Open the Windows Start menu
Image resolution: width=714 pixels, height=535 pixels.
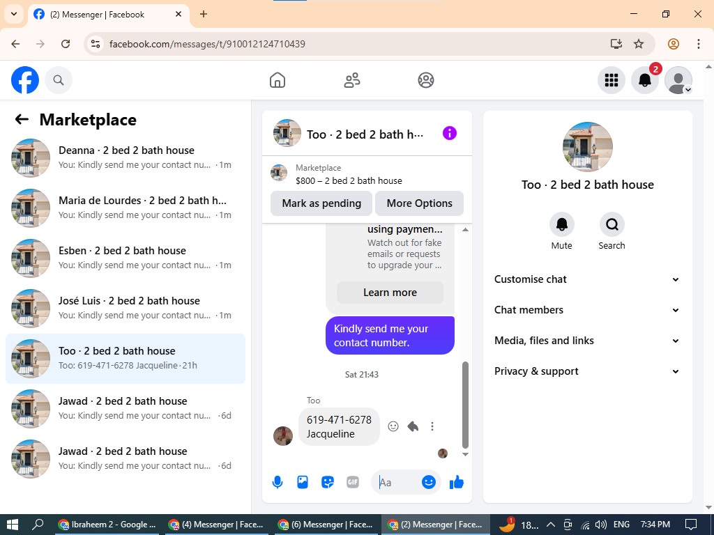click(x=13, y=525)
